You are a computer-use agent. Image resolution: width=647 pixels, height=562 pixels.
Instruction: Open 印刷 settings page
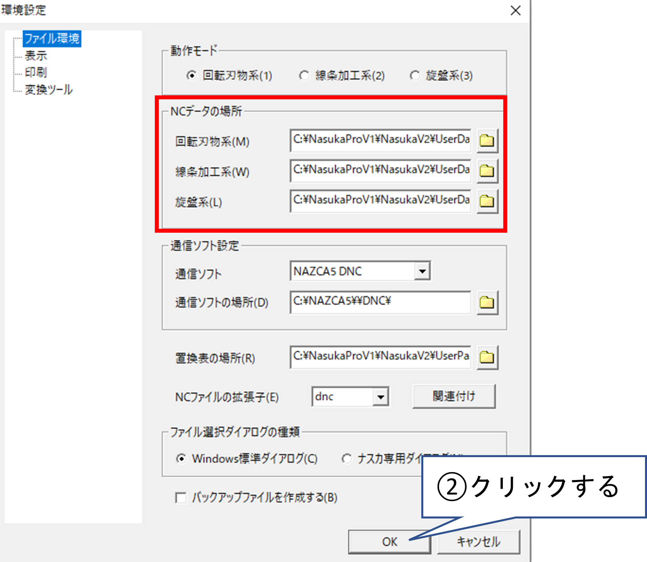(x=36, y=72)
